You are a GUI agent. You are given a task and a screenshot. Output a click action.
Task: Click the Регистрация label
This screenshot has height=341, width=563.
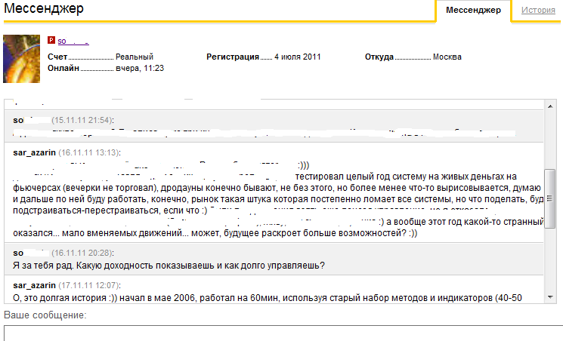233,57
